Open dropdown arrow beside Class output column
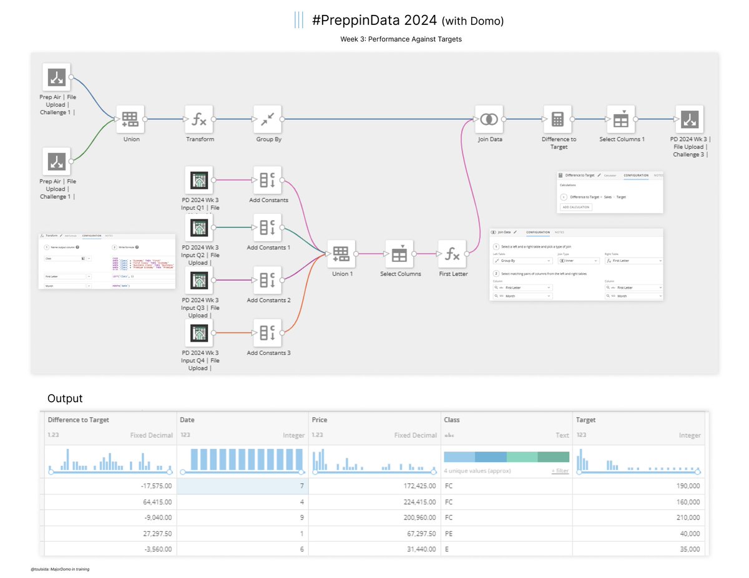 [x=89, y=258]
